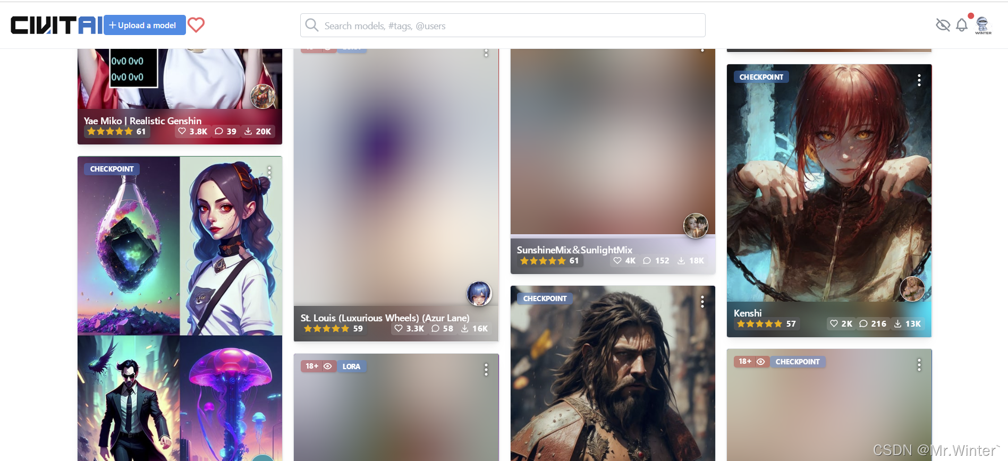Click CHECKPOINT tag on the bearded warrior card
Image resolution: width=1008 pixels, height=461 pixels.
pyautogui.click(x=545, y=298)
